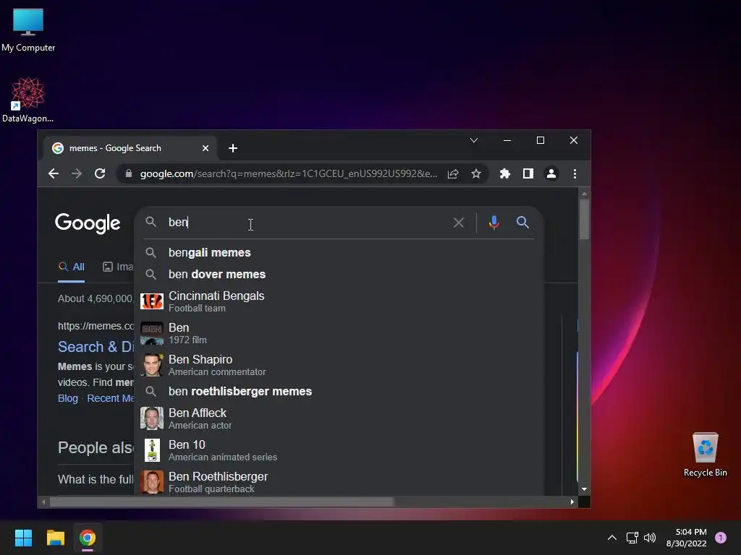Submit search using blue magnifier icon
Viewport: 741px width, 555px height.
522,223
